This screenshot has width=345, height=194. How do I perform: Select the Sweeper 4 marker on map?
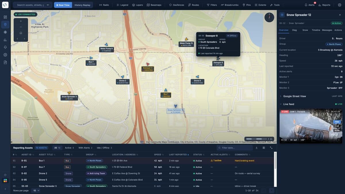148,64
